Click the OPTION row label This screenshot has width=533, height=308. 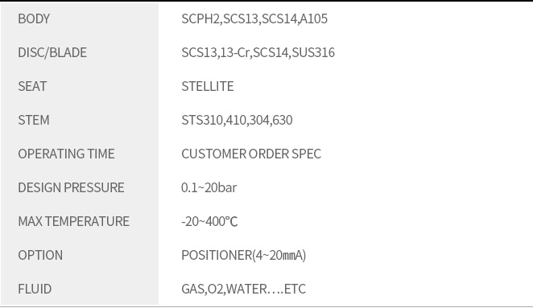(x=40, y=256)
